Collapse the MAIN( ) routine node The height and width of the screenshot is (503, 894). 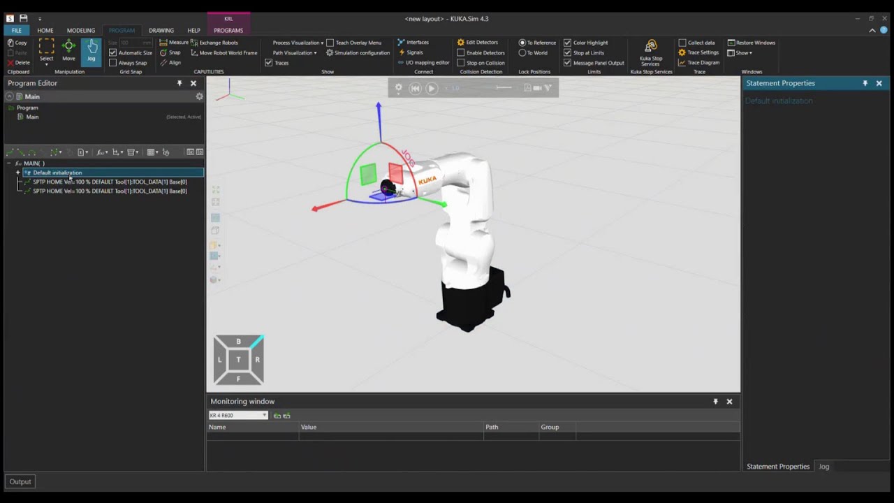[8, 163]
